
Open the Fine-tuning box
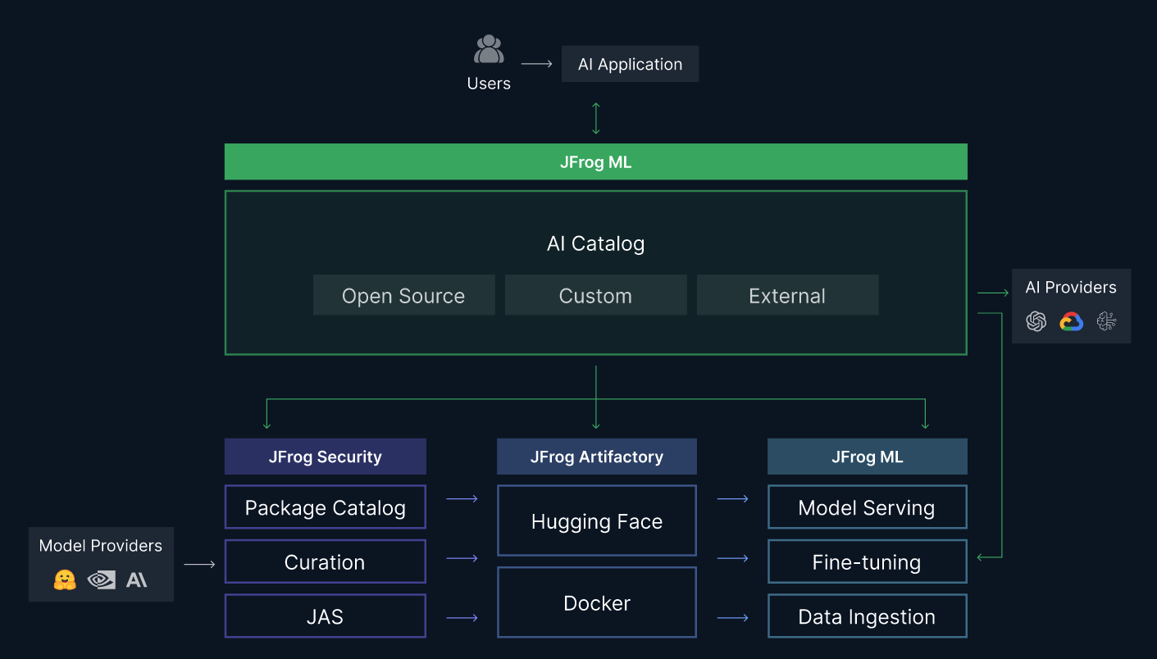tap(868, 561)
